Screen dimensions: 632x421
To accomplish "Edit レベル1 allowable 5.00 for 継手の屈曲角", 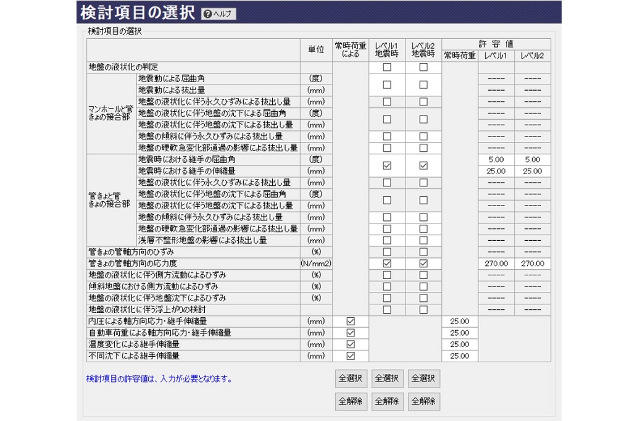I will (x=496, y=160).
